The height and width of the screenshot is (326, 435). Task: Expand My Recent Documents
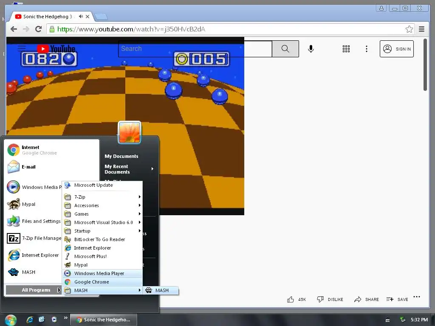[129, 169]
